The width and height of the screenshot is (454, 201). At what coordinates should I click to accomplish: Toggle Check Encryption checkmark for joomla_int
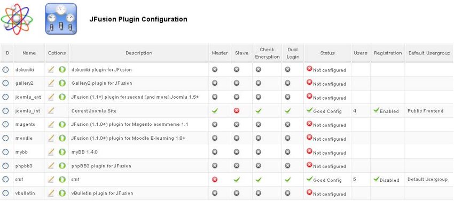259,110
